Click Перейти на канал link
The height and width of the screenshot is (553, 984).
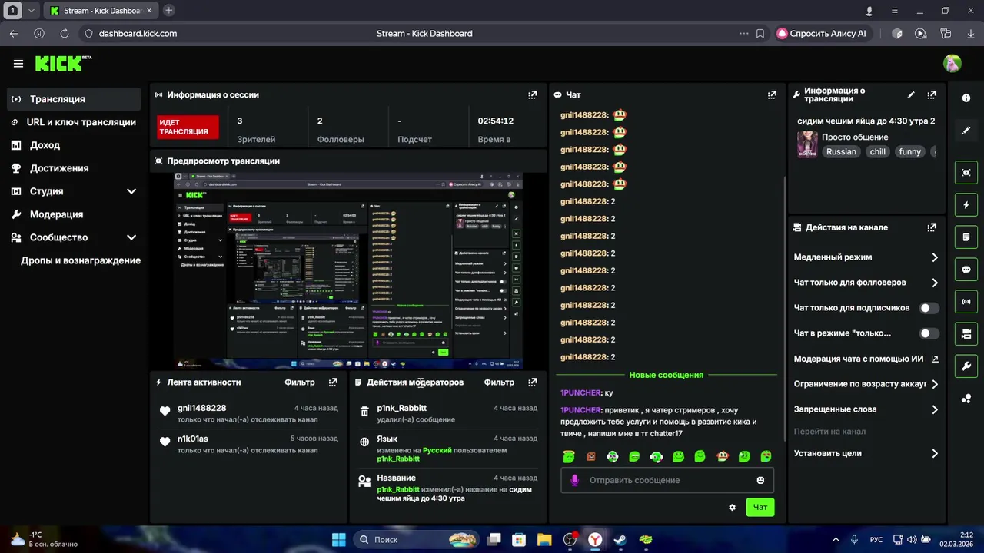click(829, 432)
